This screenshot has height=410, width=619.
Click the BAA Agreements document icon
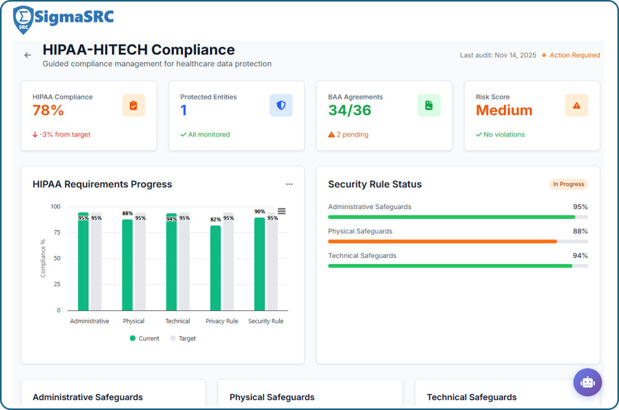click(429, 105)
